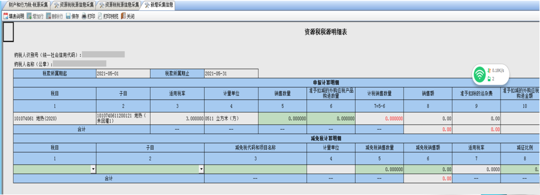Open 子目 dropdown in 减免税计算明细 row

[201, 169]
